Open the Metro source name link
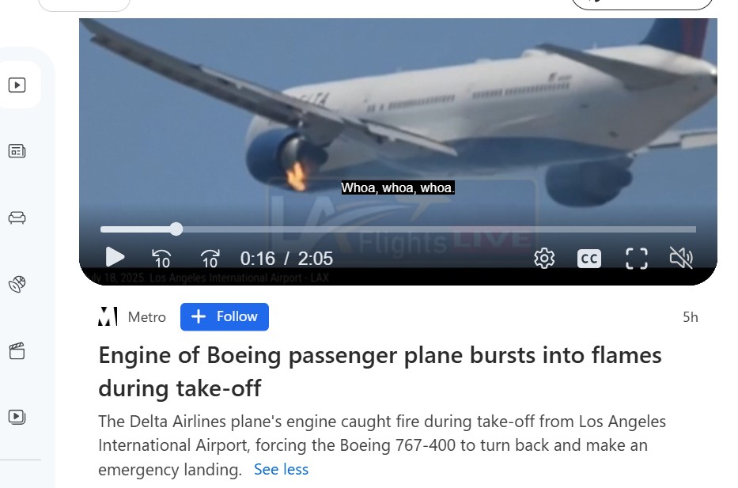This screenshot has width=738, height=488. (x=147, y=316)
